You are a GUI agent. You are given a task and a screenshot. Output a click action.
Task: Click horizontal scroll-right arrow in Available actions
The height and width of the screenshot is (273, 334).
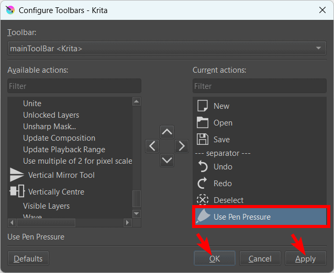128,223
